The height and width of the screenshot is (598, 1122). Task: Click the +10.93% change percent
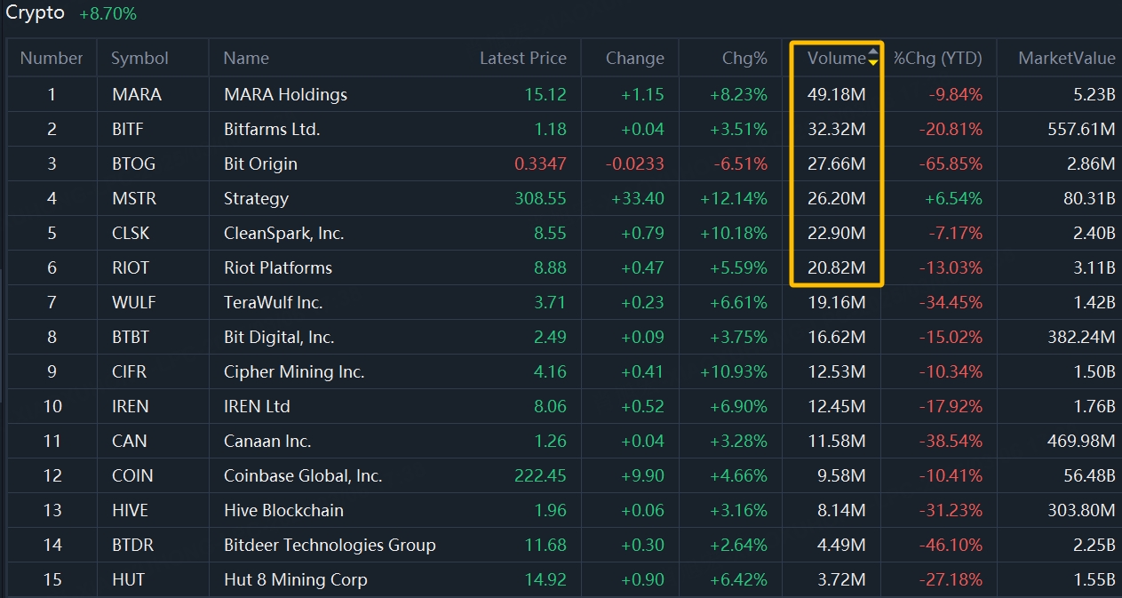pos(734,371)
